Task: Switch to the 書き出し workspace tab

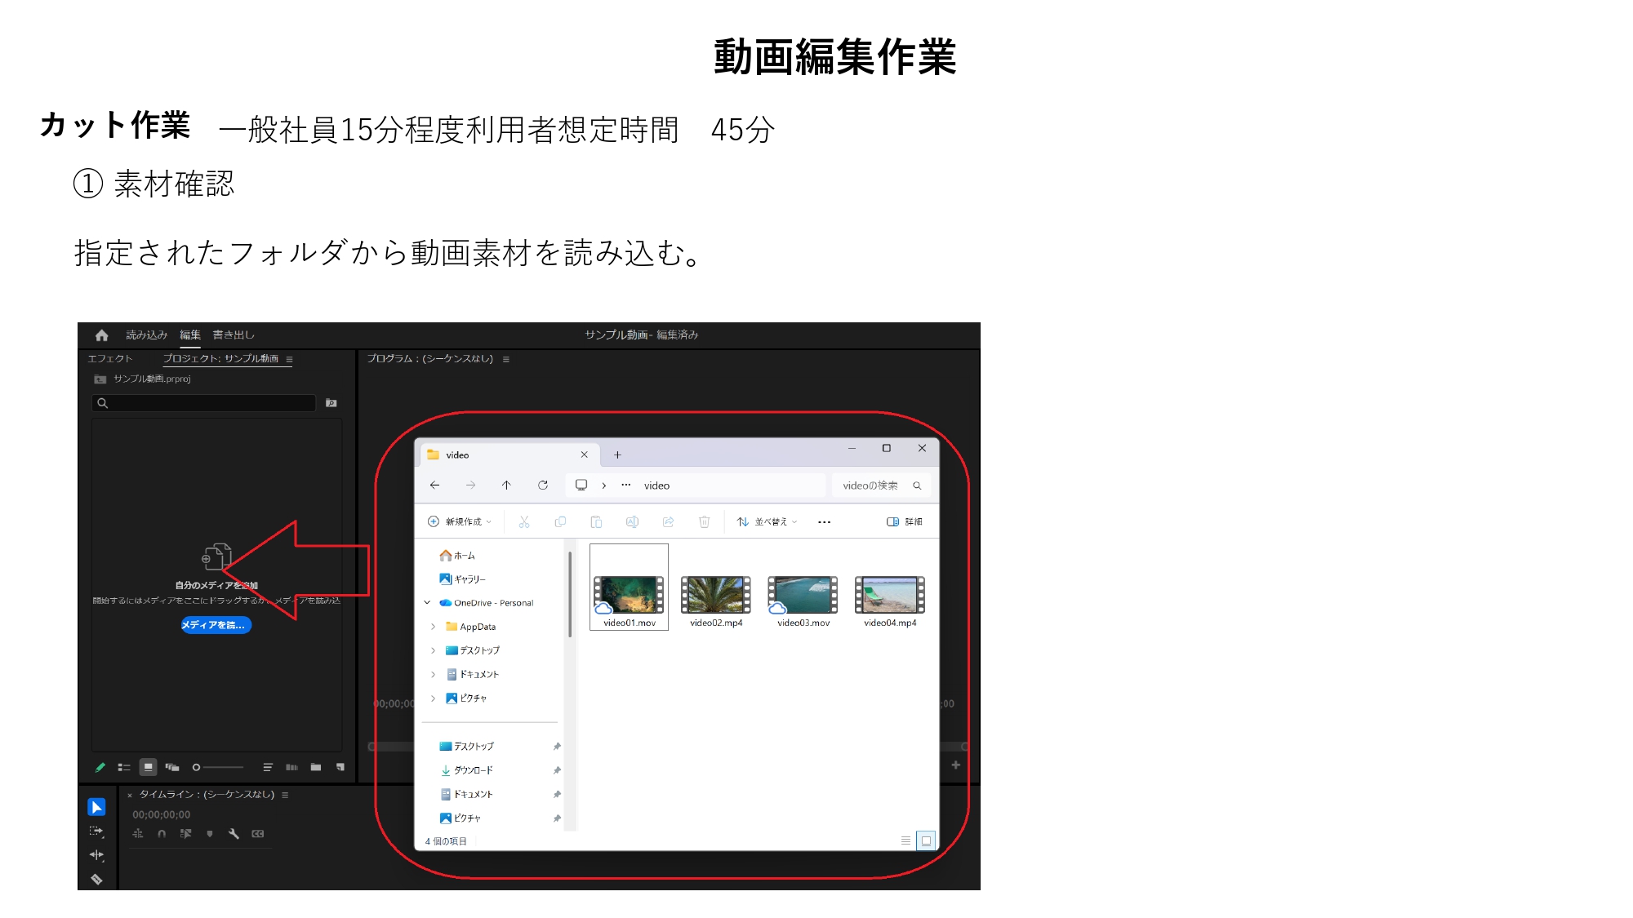Action: pos(234,335)
